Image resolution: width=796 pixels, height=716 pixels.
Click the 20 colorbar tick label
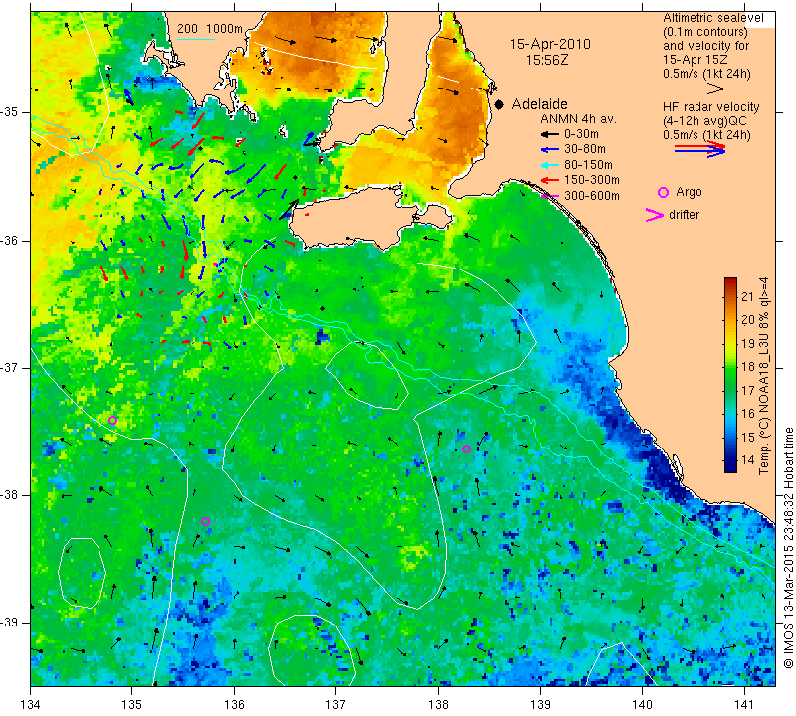[748, 320]
